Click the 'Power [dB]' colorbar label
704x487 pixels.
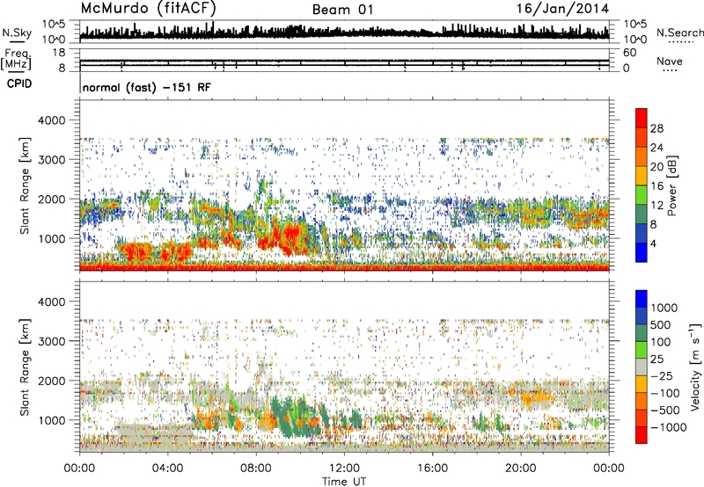672,185
